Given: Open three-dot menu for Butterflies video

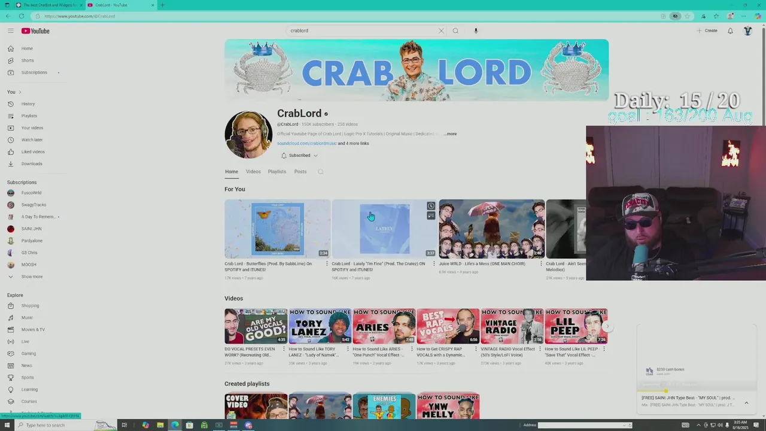Looking at the screenshot, I should (327, 264).
